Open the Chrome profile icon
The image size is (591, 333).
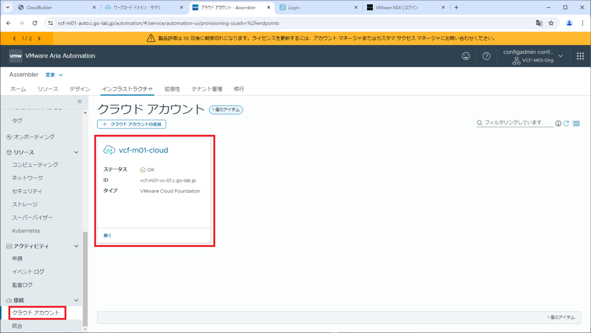[569, 23]
